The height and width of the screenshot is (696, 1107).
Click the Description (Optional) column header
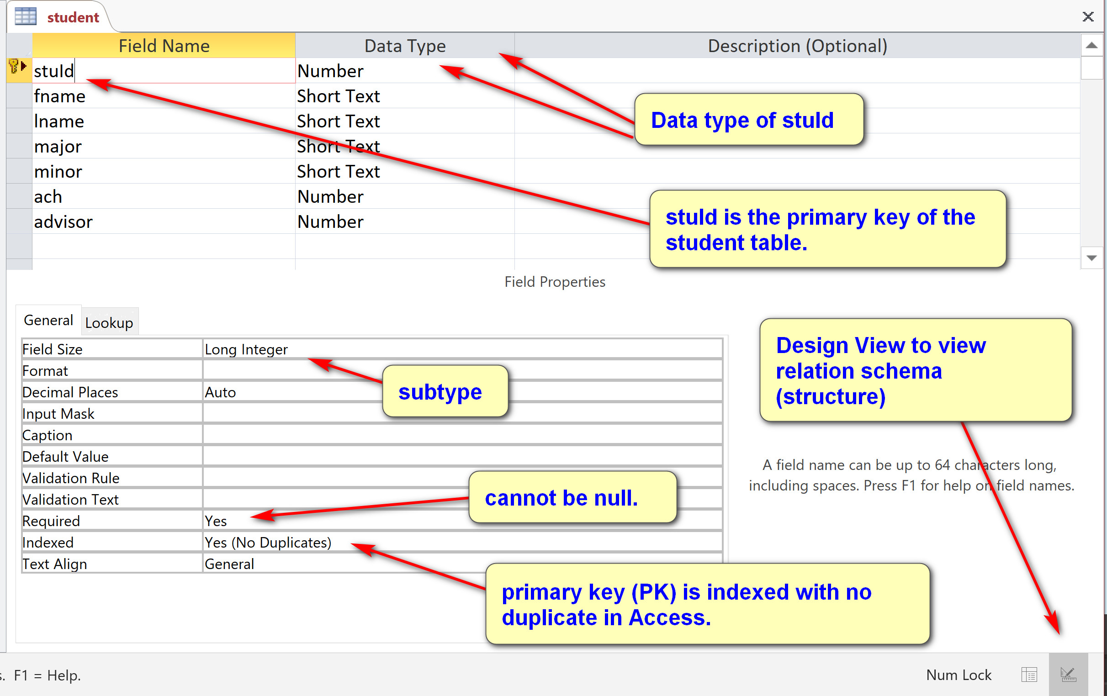pyautogui.click(x=797, y=46)
